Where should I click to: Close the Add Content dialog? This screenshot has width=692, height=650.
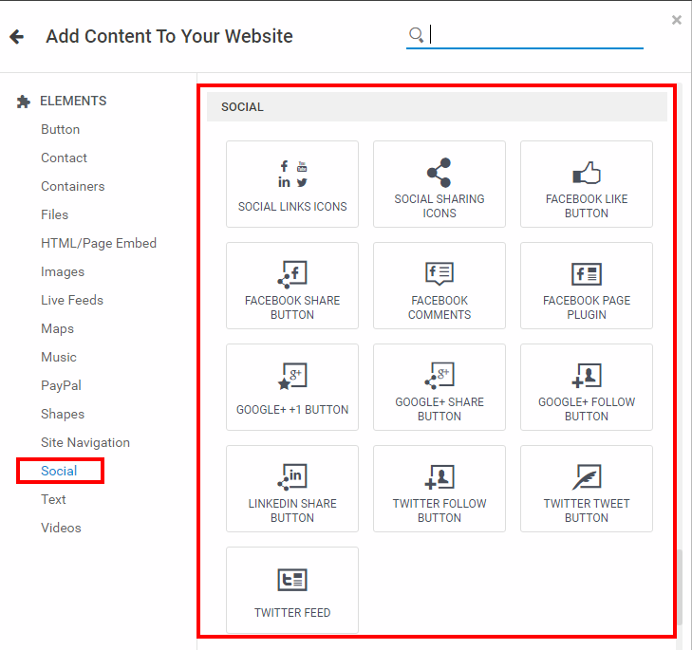[x=676, y=20]
